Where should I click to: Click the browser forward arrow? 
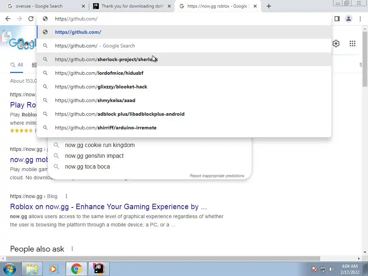point(19,19)
